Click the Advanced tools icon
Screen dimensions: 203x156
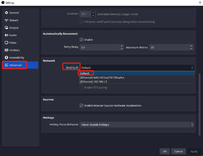[x=6, y=65]
